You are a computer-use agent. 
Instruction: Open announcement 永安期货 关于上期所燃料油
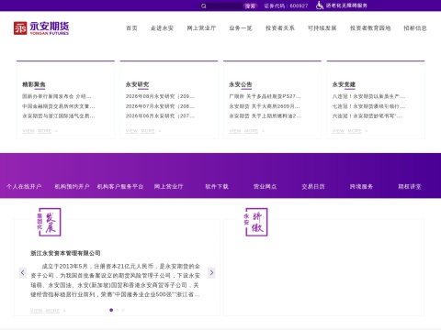(x=266, y=115)
